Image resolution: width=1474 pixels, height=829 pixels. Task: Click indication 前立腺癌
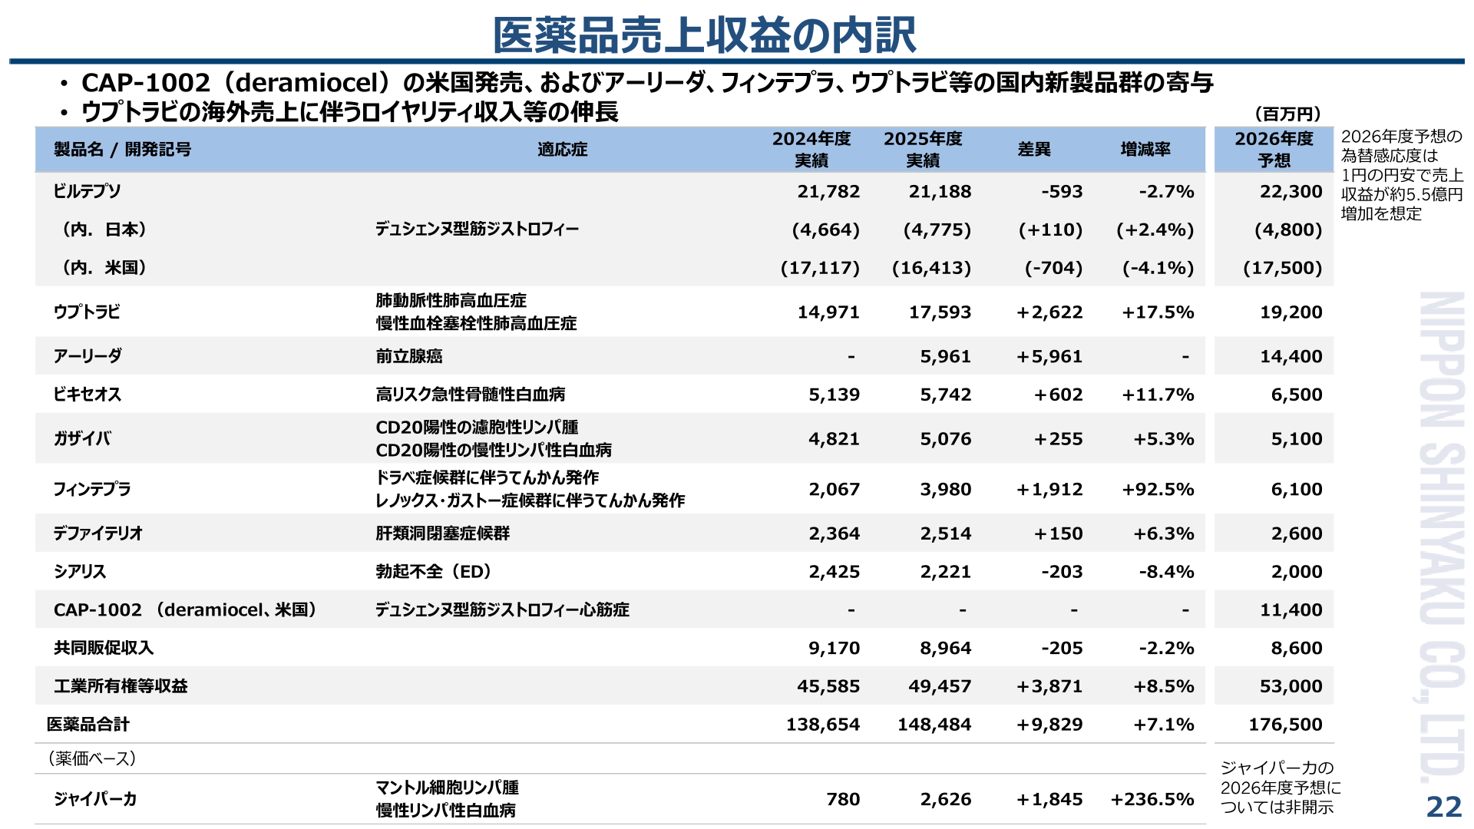pos(408,356)
